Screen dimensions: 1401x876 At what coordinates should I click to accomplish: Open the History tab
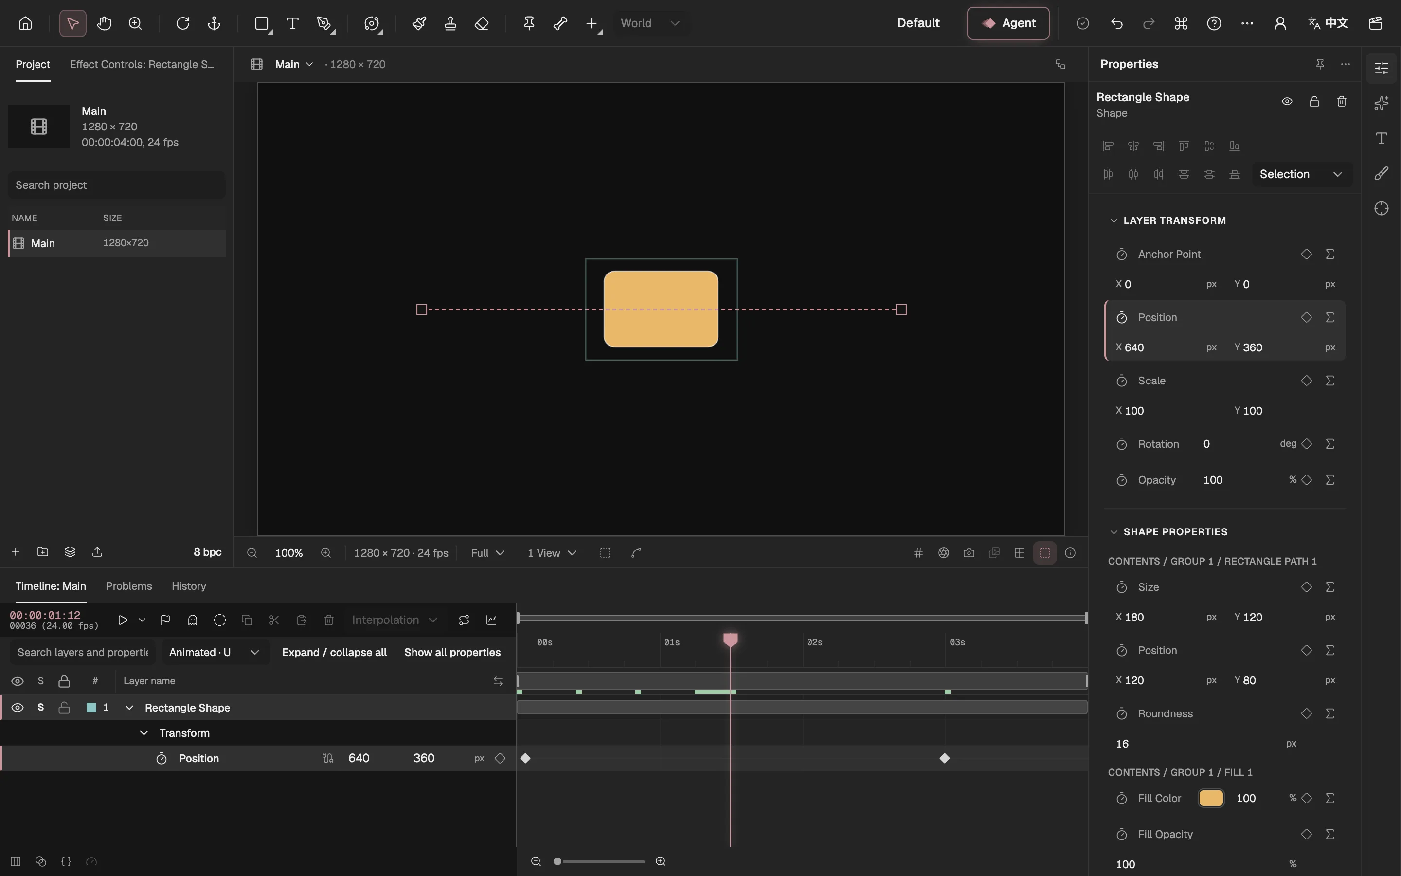[x=189, y=586]
